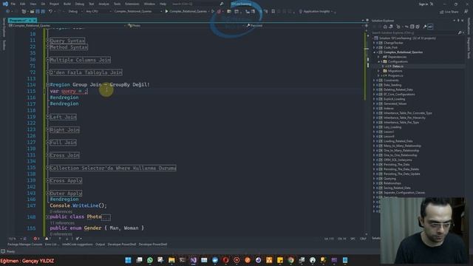Toggle Solution Explorer preview selected items
This screenshot has height=266, width=473.
coord(430,27)
